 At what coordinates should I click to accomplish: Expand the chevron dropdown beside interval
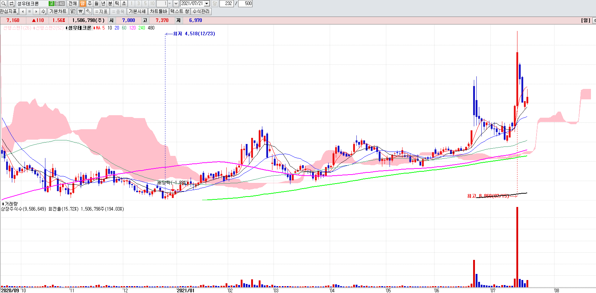tap(176, 4)
